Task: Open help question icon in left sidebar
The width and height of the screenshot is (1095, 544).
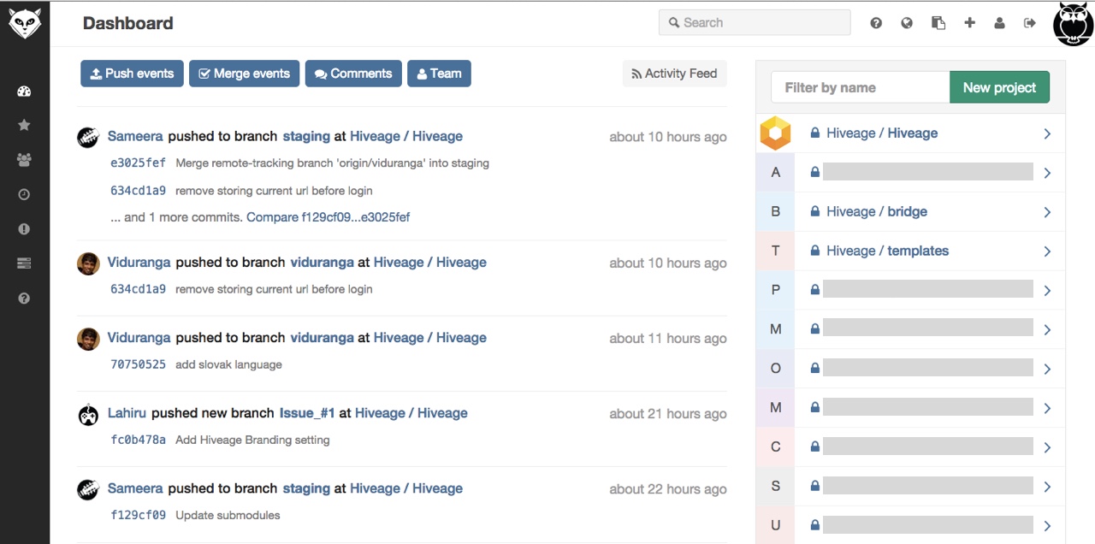Action: click(24, 299)
